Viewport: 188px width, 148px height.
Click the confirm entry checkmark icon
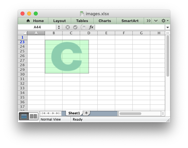point(75,27)
